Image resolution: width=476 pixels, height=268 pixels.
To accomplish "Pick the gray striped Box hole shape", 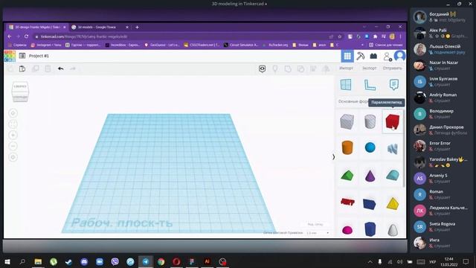I will 347,121.
